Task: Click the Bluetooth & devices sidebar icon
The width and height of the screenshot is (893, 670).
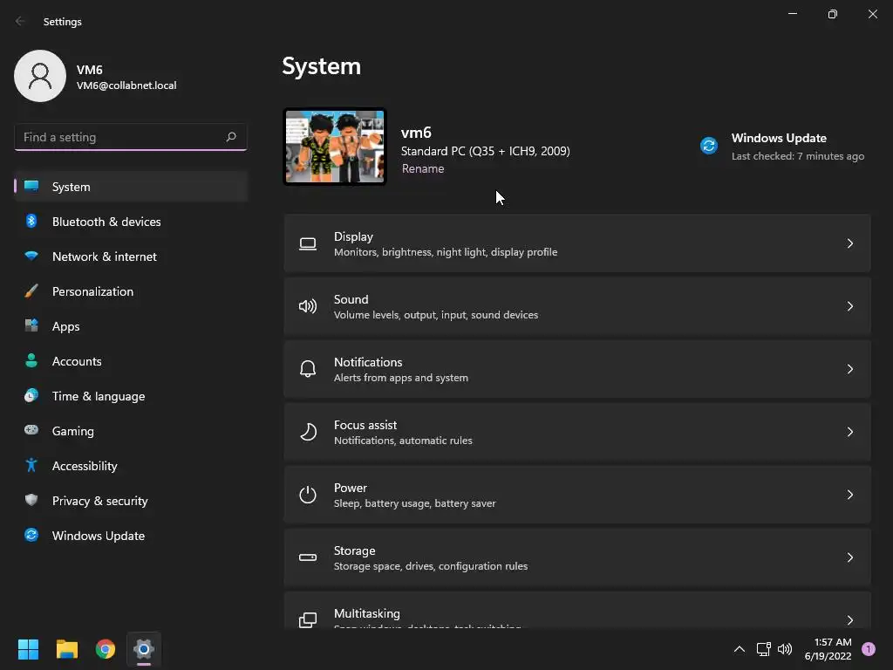Action: [31, 222]
